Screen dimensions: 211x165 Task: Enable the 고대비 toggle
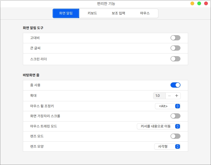175,38
